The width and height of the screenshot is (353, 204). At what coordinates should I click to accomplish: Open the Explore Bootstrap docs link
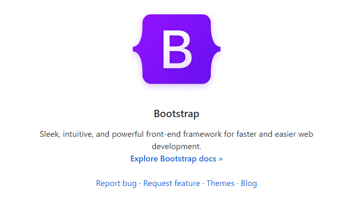click(177, 159)
